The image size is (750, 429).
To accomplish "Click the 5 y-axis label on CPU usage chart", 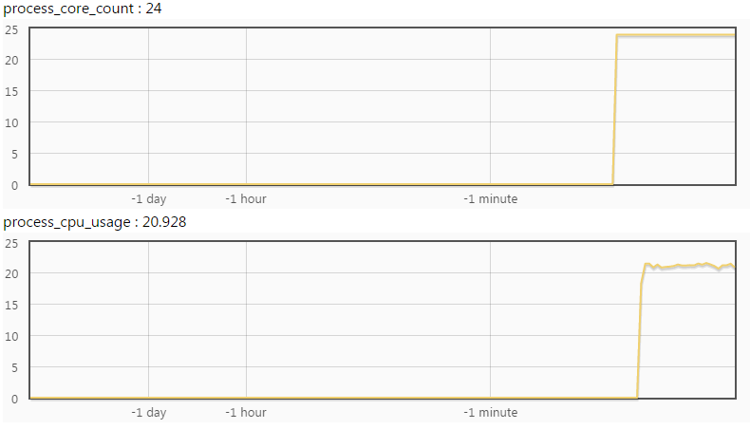I will [x=14, y=367].
